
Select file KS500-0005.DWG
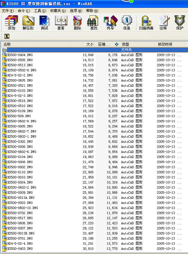20,126
